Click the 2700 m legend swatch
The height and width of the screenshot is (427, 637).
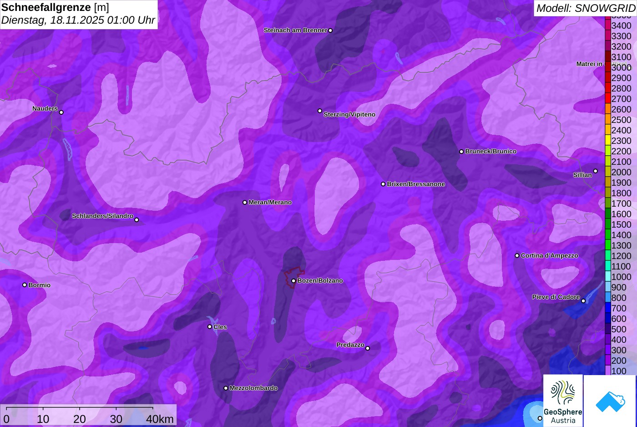[607, 99]
